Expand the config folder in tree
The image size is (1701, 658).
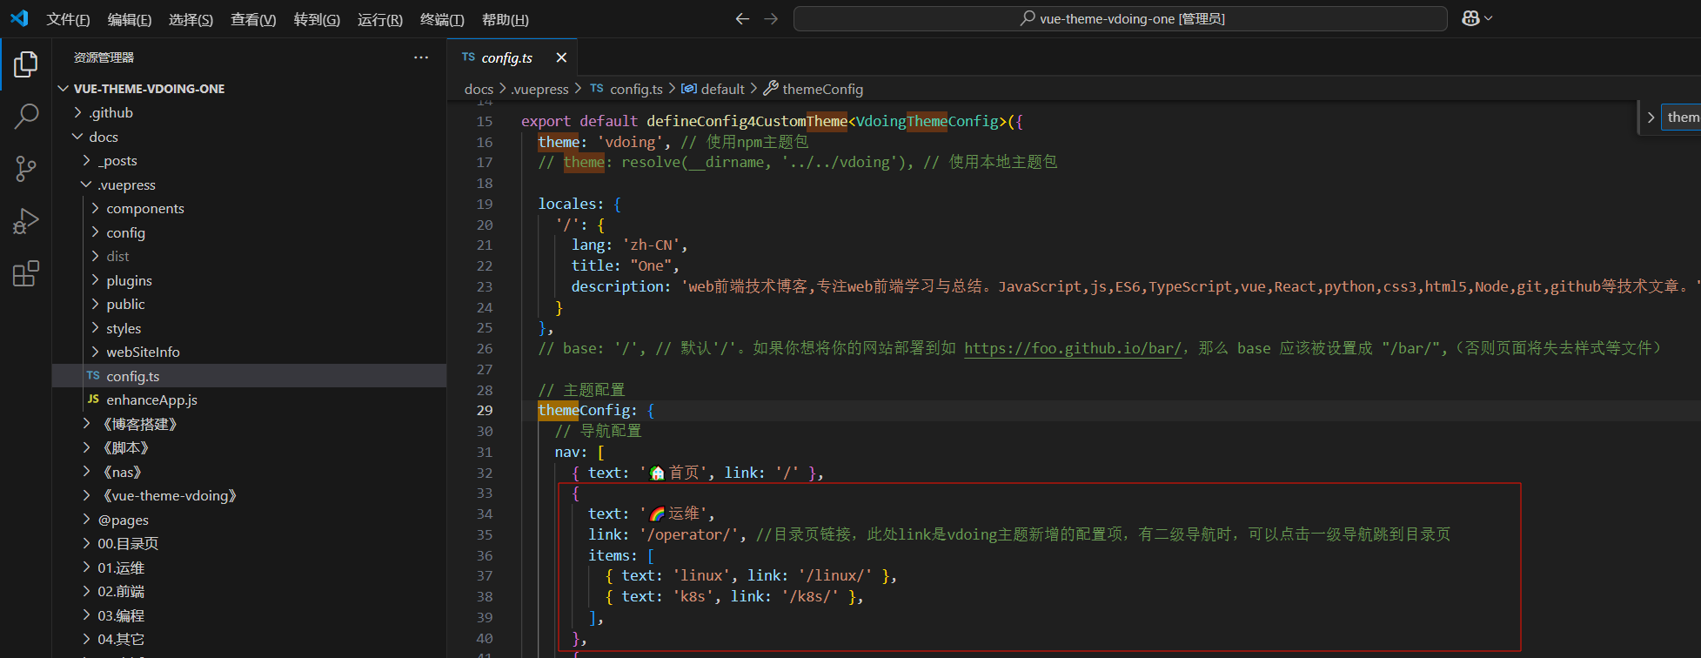tap(249, 232)
